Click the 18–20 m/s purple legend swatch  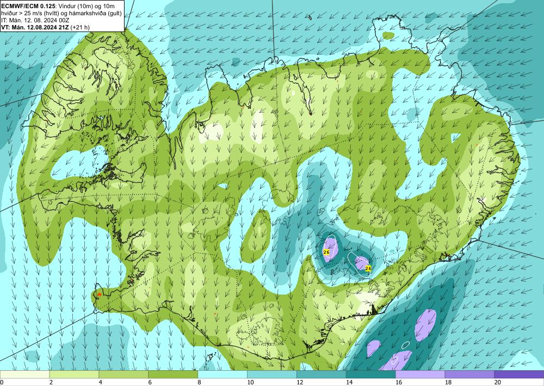pyautogui.click(x=469, y=375)
